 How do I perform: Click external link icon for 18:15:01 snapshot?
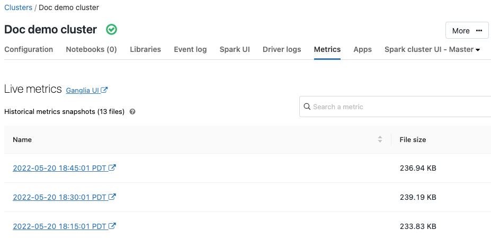point(112,226)
